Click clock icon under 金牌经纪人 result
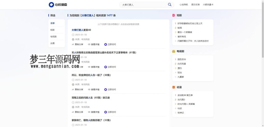Screen dimensions: 264x127 click(x=73, y=80)
